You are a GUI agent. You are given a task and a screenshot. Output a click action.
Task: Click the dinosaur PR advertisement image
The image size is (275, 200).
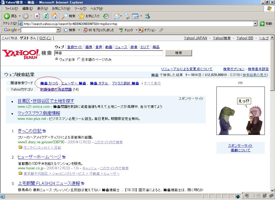click(x=240, y=111)
